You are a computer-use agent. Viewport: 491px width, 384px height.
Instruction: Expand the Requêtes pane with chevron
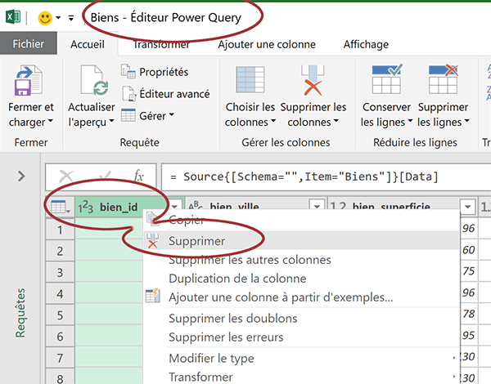pyautogui.click(x=21, y=176)
